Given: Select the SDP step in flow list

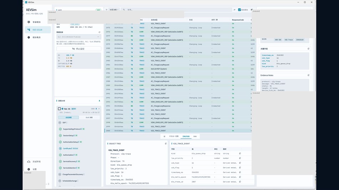Looking at the screenshot, I should coord(64,122).
